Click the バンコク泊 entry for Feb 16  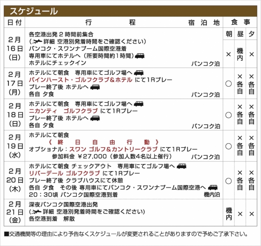pos(206,64)
